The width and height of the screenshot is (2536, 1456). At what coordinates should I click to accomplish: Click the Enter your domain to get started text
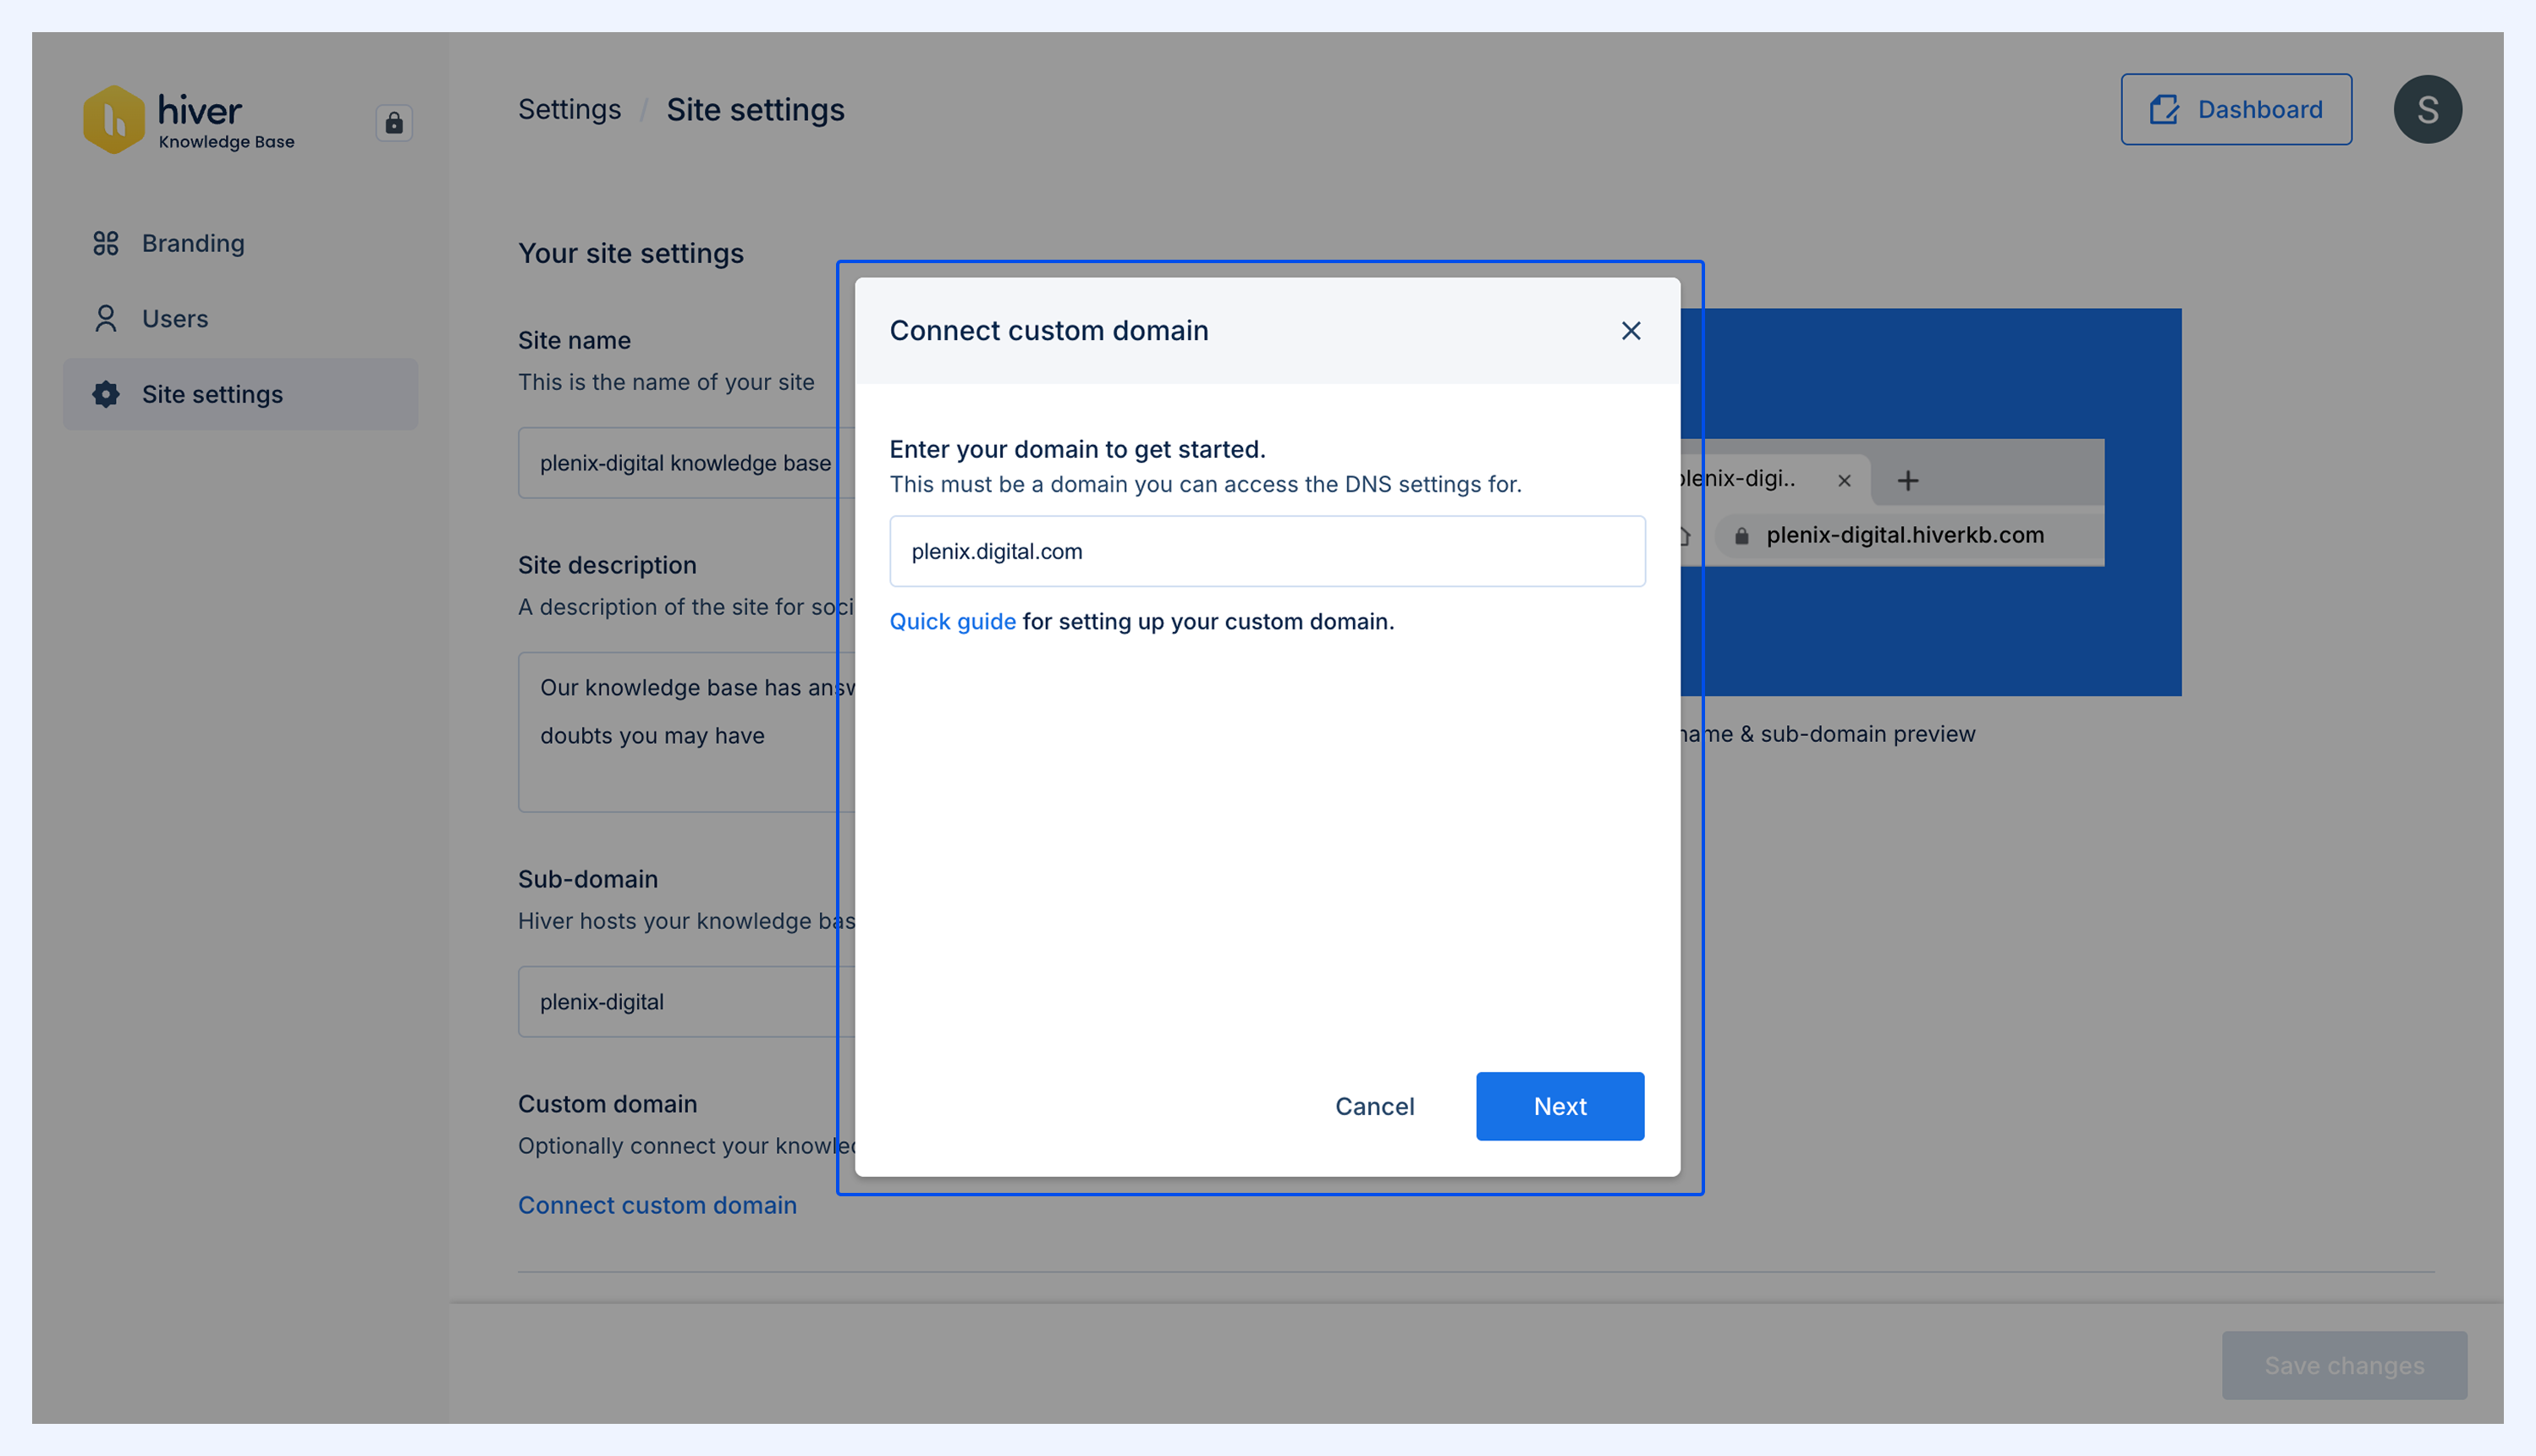(x=1077, y=449)
